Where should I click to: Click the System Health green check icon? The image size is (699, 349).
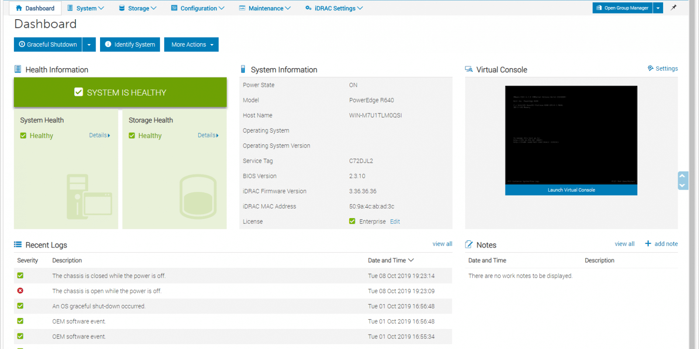[23, 136]
